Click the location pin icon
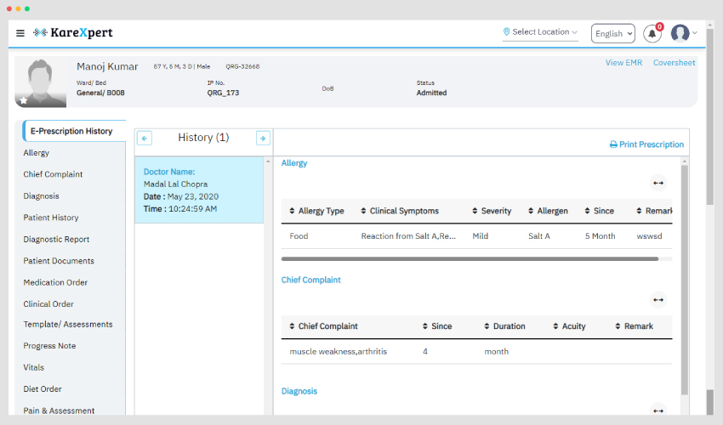This screenshot has width=723, height=425. tap(506, 31)
